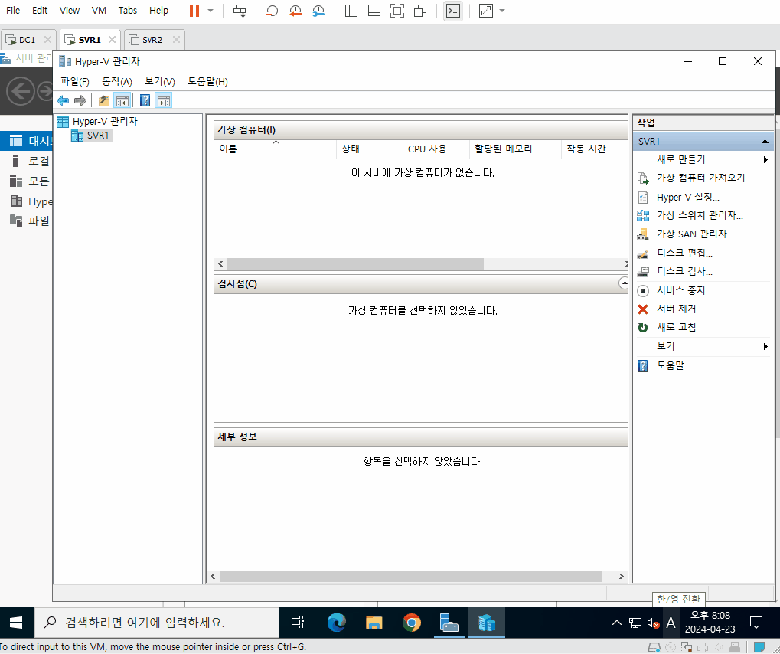Switch to Server Manager taskbar icon
Screen dimensions: 780x654
449,623
